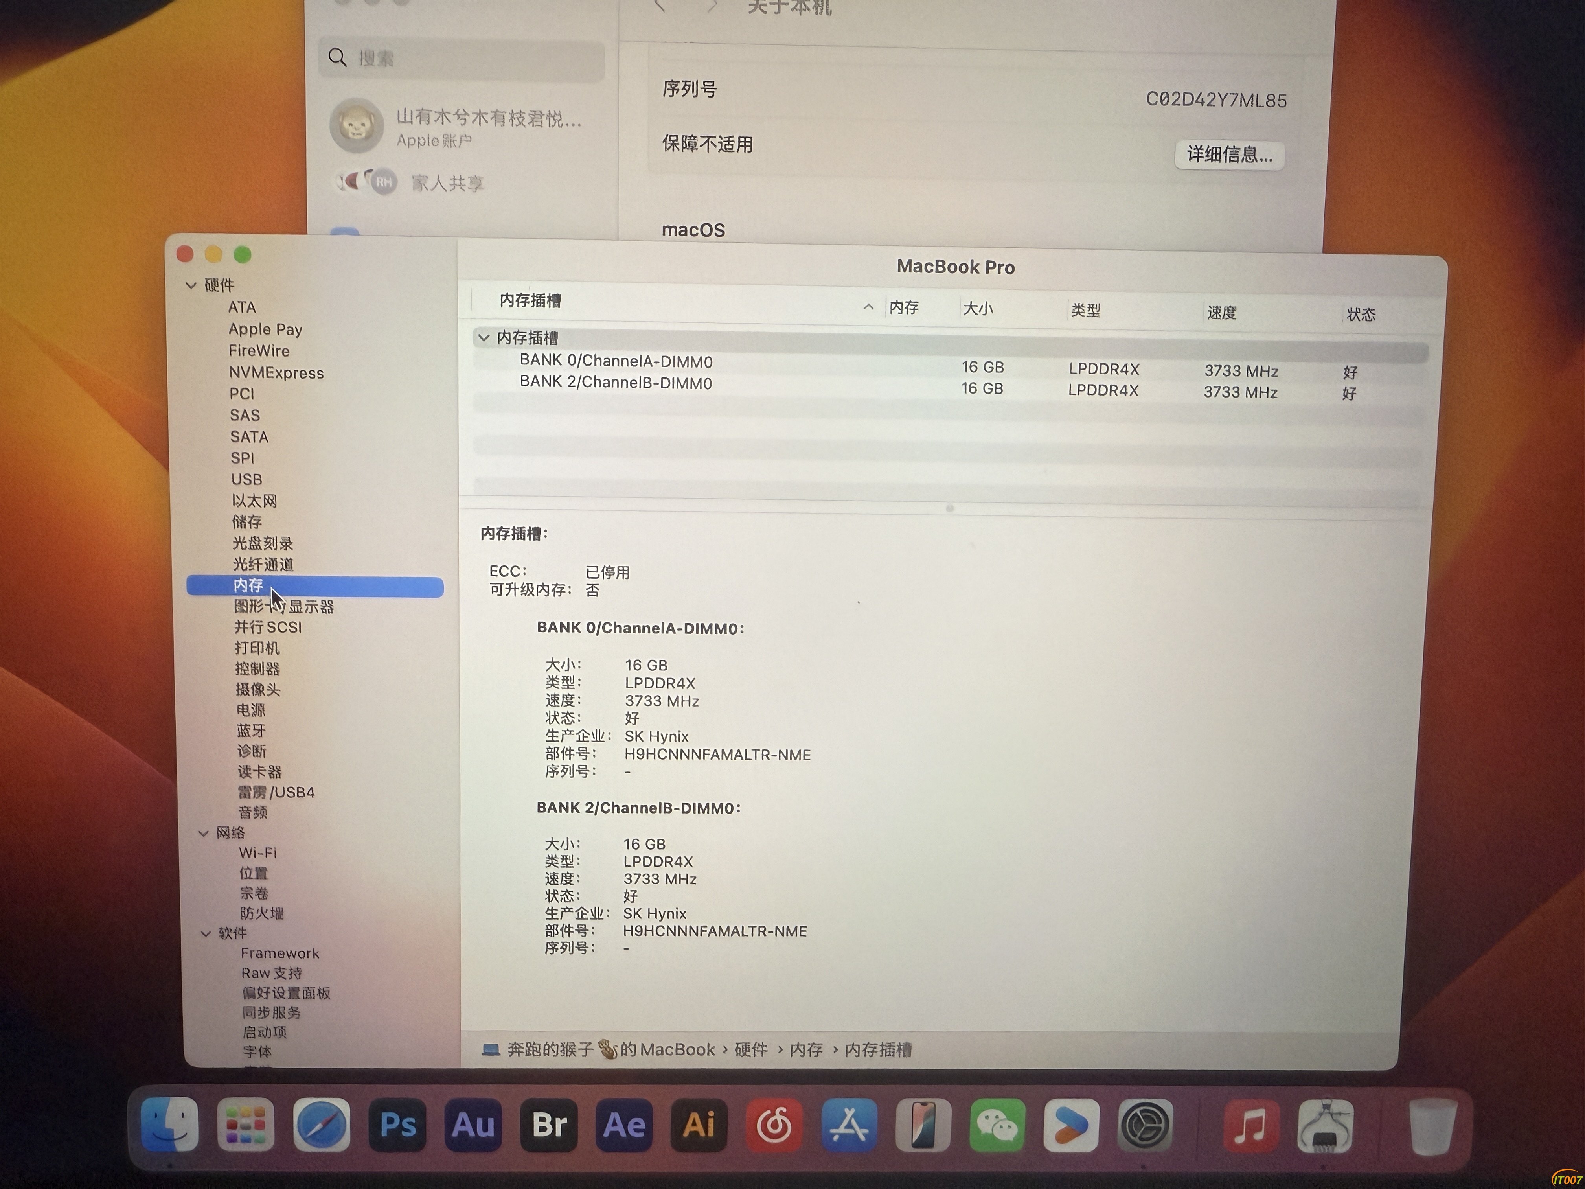The width and height of the screenshot is (1585, 1189).
Task: Select the highlighted 内存 sidebar item
Action: click(x=314, y=585)
